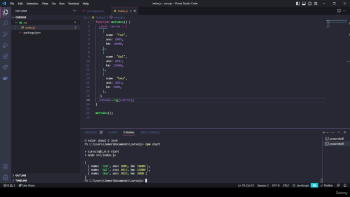
Task: Open the Accounts icon
Action: click(x=5, y=166)
